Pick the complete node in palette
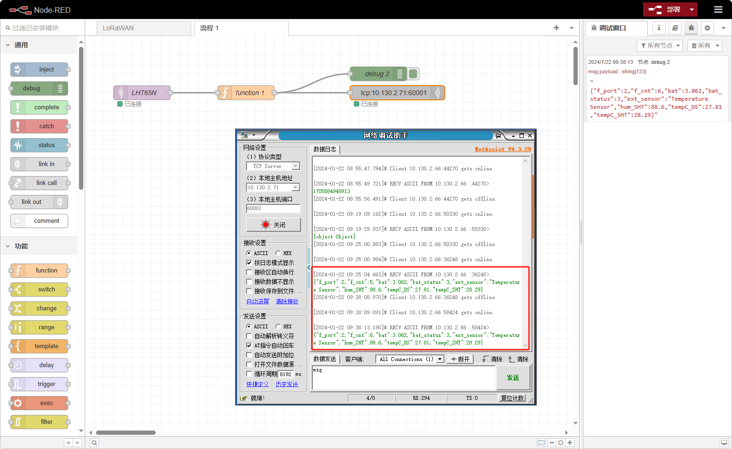The width and height of the screenshot is (732, 449). pyautogui.click(x=39, y=107)
